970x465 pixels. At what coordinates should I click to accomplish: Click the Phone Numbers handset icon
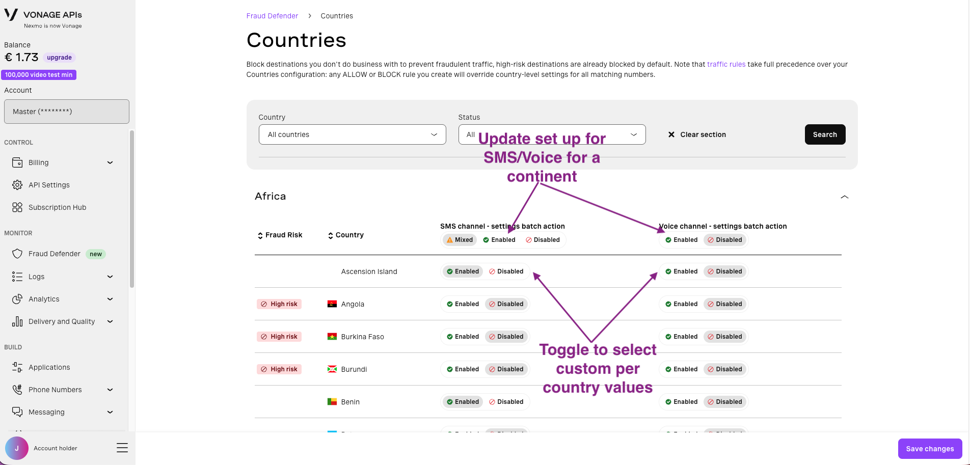17,390
